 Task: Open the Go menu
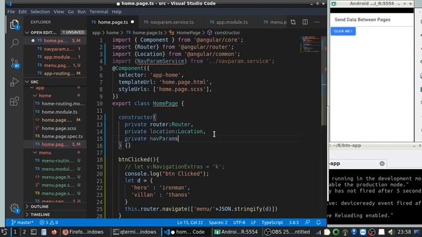71,12
